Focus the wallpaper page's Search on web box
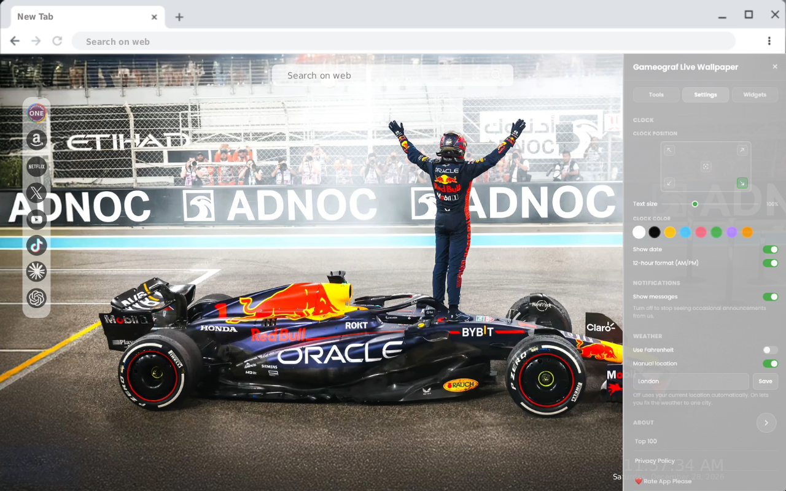This screenshot has height=491, width=786. pos(392,75)
